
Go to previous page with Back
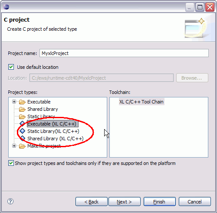coord(92,202)
